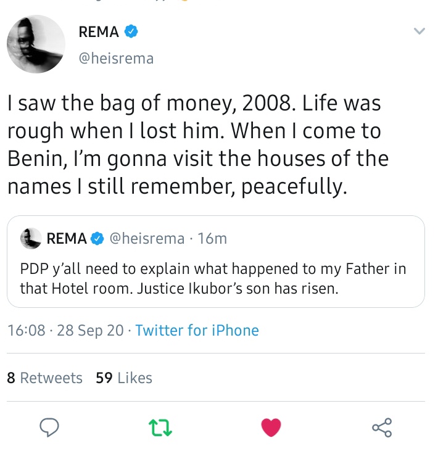Click the large REMA profile avatar
The height and width of the screenshot is (451, 438).
[x=36, y=44]
